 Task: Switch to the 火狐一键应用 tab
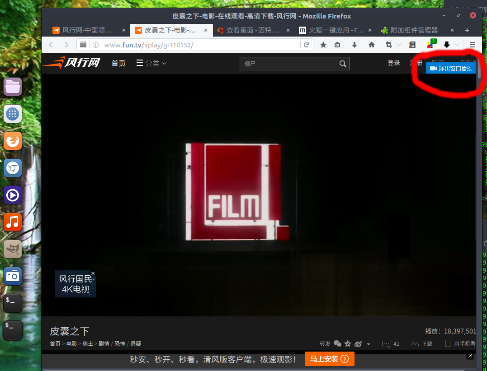click(x=336, y=30)
